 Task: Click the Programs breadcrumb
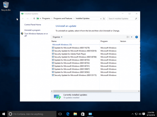tap(46, 18)
